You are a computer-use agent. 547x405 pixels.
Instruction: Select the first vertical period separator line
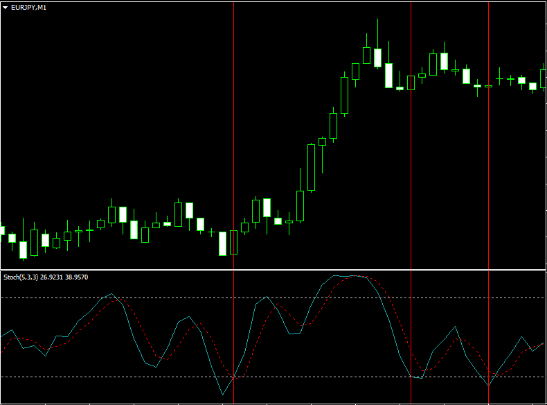click(234, 139)
